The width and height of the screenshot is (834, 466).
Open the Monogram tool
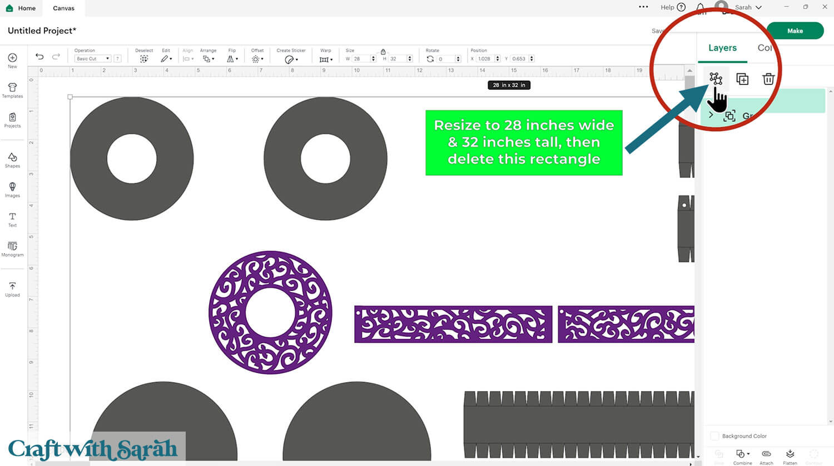point(12,249)
